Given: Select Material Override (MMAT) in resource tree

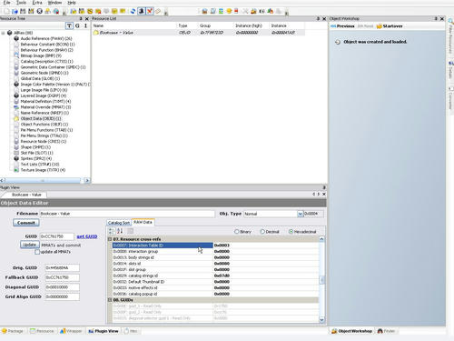Looking at the screenshot, I should coord(45,107).
